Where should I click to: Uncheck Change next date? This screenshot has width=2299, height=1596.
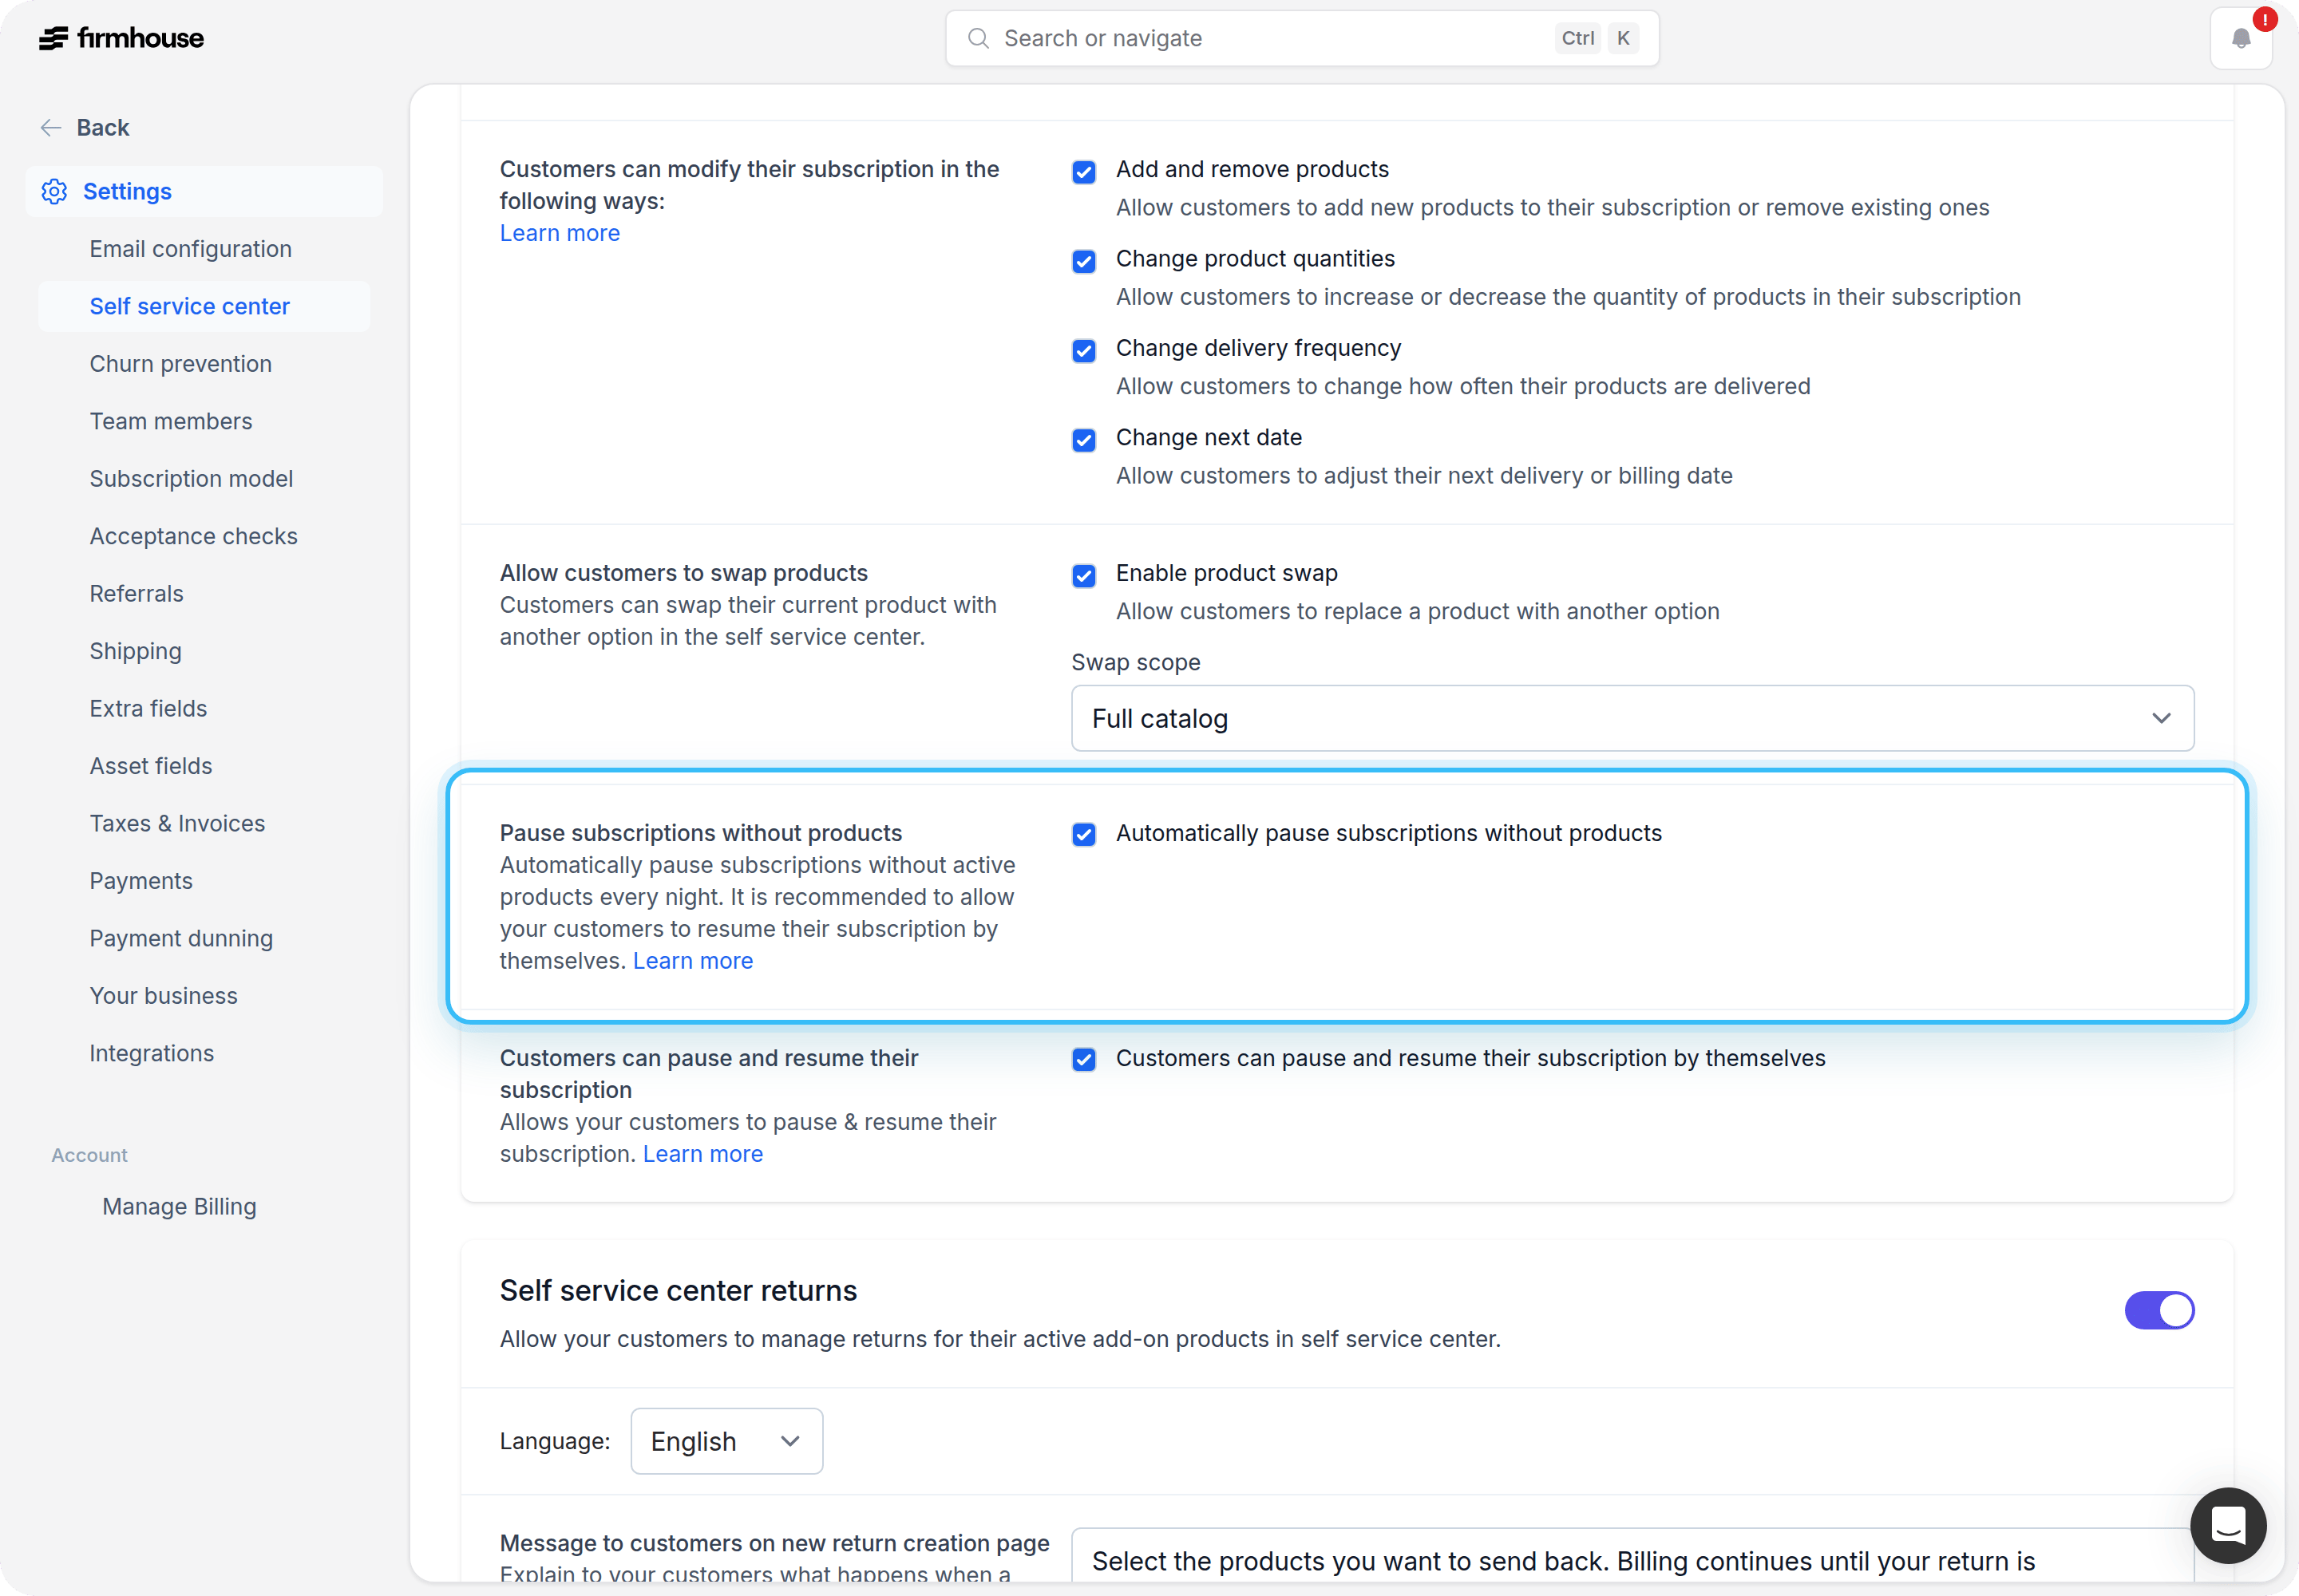[x=1083, y=440]
